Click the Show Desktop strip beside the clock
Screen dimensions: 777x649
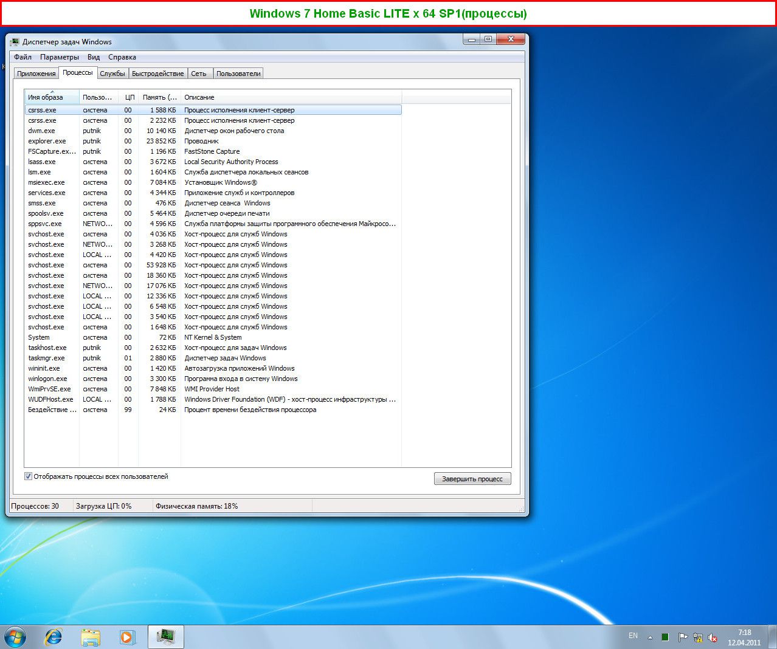(x=772, y=637)
